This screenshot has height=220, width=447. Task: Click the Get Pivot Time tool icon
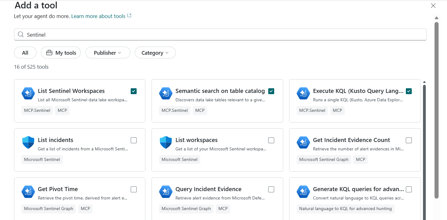click(x=28, y=191)
